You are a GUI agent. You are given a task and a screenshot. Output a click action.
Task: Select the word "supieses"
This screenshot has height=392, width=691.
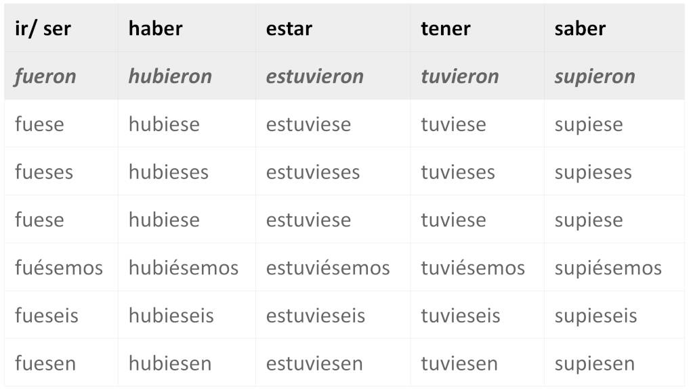coord(593,172)
